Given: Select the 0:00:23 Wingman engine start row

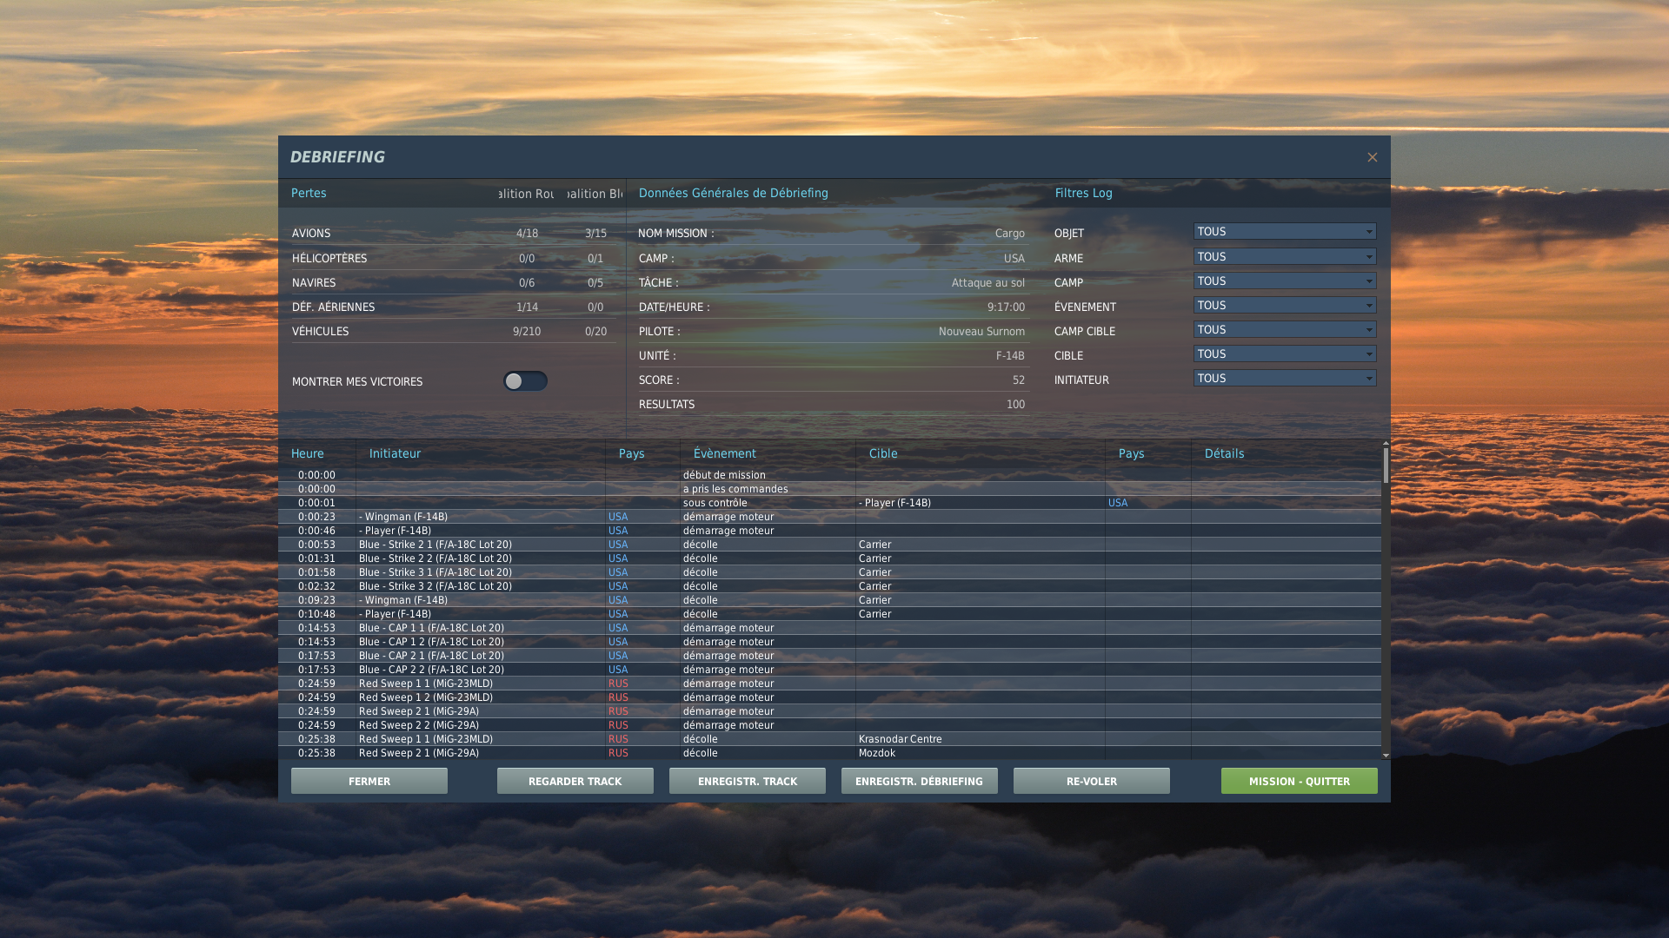Looking at the screenshot, I should click(829, 517).
